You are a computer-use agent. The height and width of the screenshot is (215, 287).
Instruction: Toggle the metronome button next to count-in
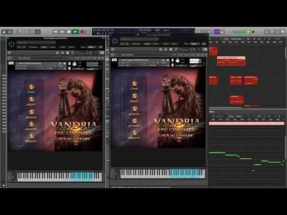222,32
